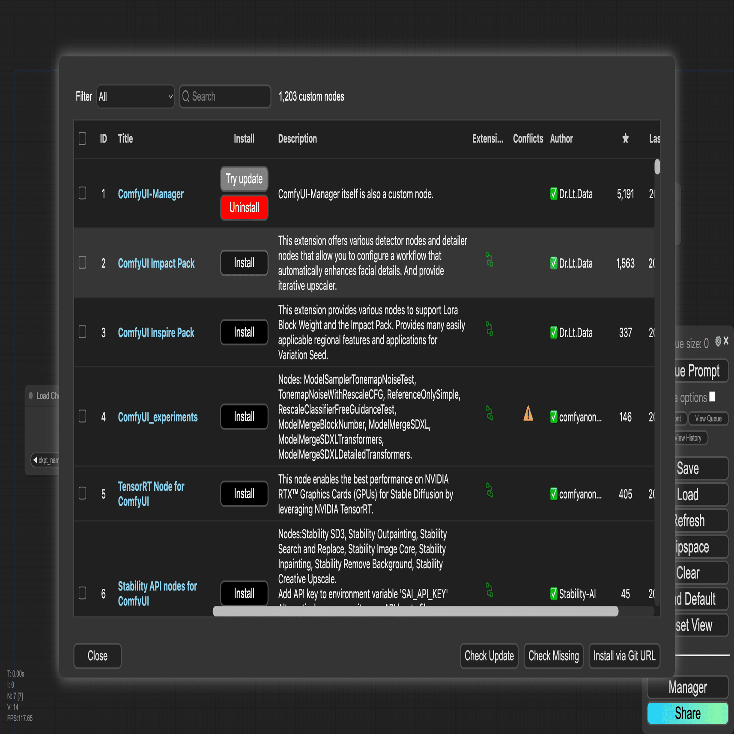Click the Save button in side menu
This screenshot has width=734, height=734.
[x=701, y=468]
